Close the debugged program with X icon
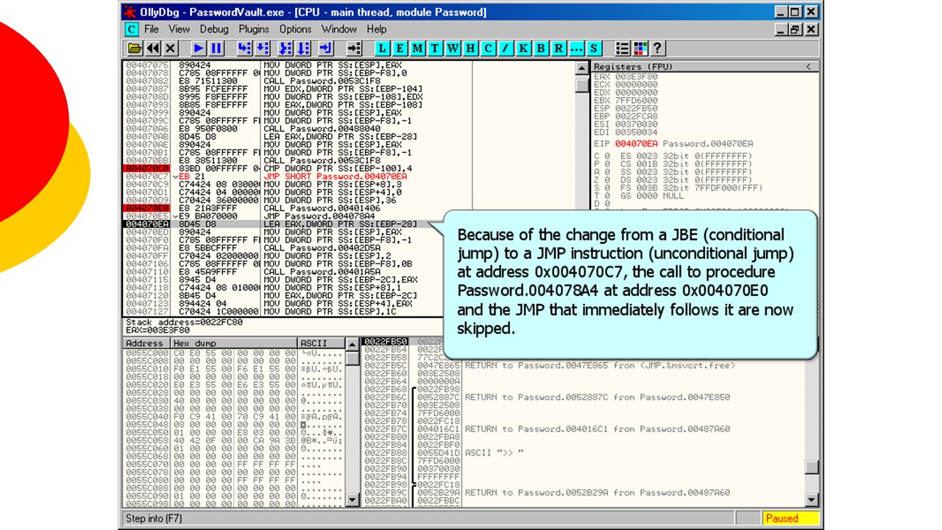Image resolution: width=942 pixels, height=530 pixels. (x=171, y=48)
